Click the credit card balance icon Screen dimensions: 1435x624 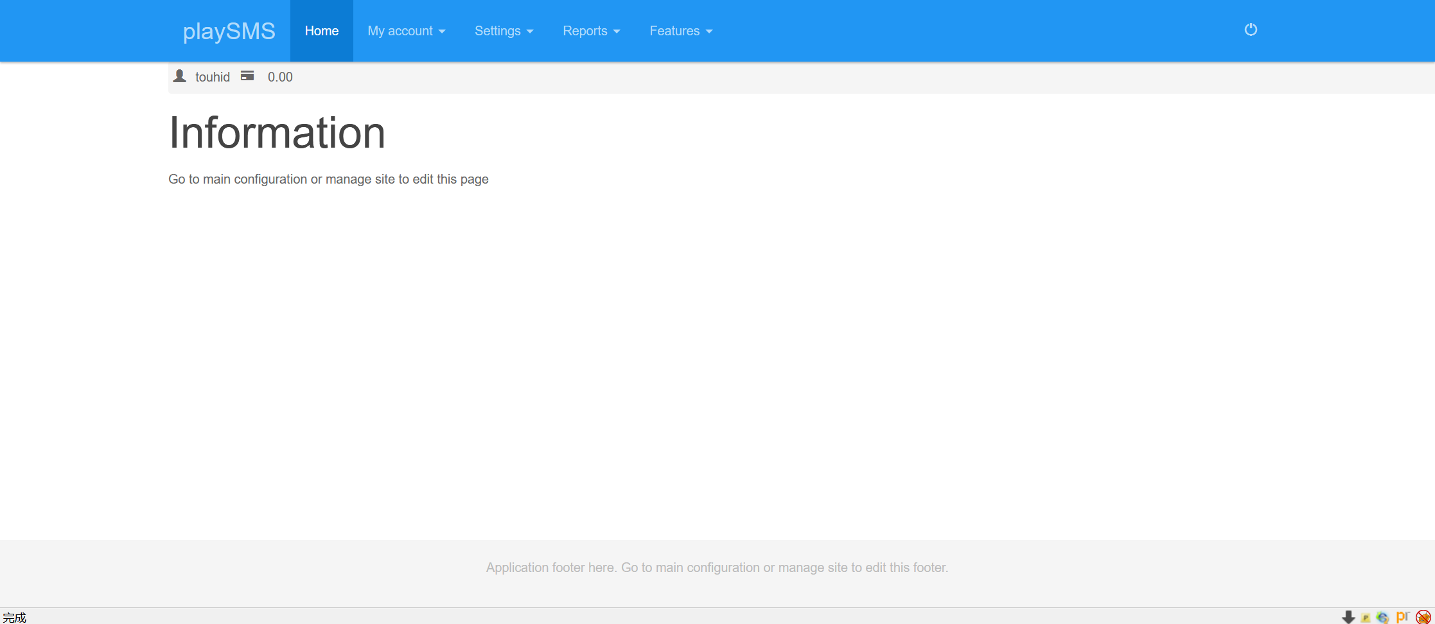coord(247,76)
